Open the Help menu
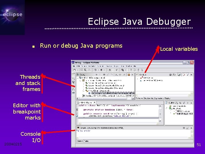 pyautogui.click(x=135, y=66)
